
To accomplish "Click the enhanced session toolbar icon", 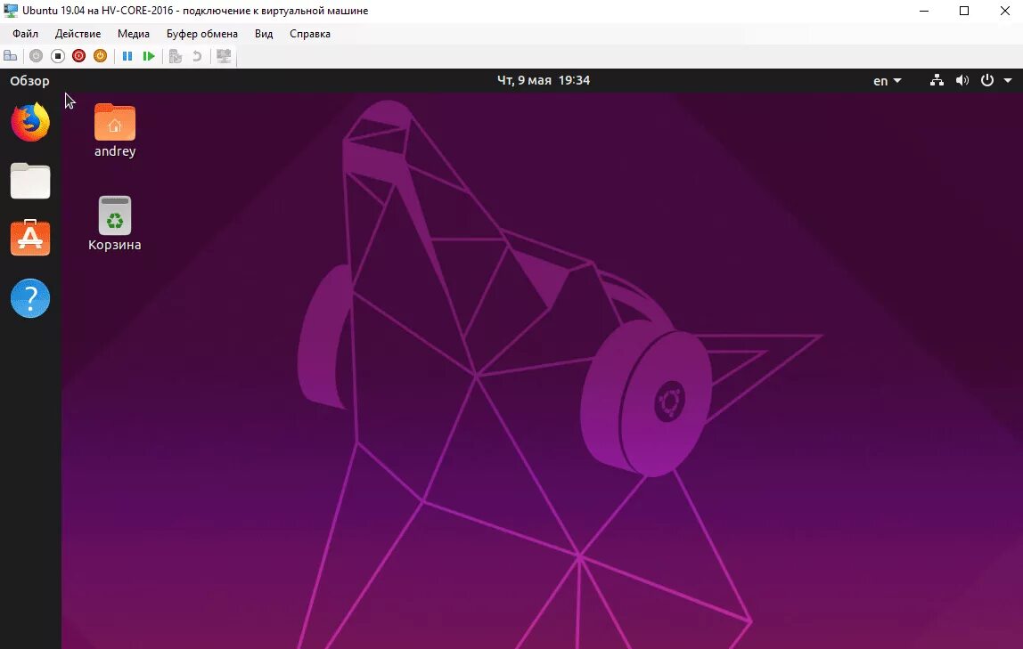I will coord(224,56).
